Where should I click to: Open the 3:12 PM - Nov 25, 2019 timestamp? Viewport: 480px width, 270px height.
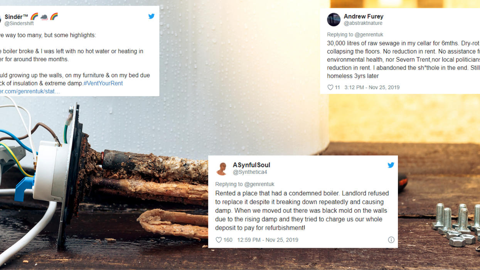pos(372,88)
